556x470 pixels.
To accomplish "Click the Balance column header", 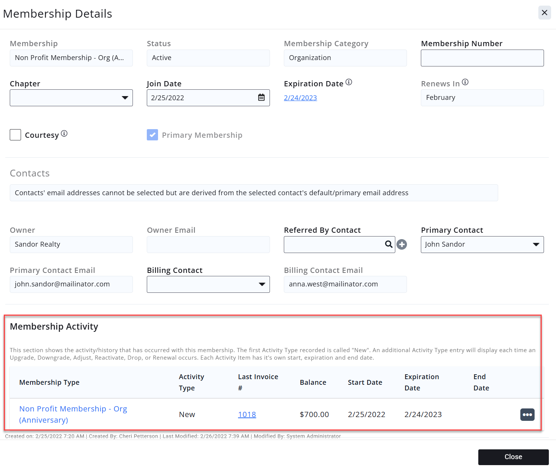I will (x=313, y=382).
